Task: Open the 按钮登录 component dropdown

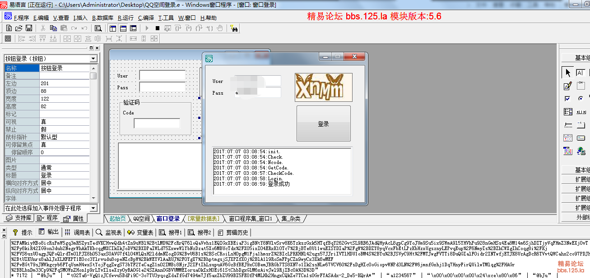Action: pyautogui.click(x=93, y=59)
